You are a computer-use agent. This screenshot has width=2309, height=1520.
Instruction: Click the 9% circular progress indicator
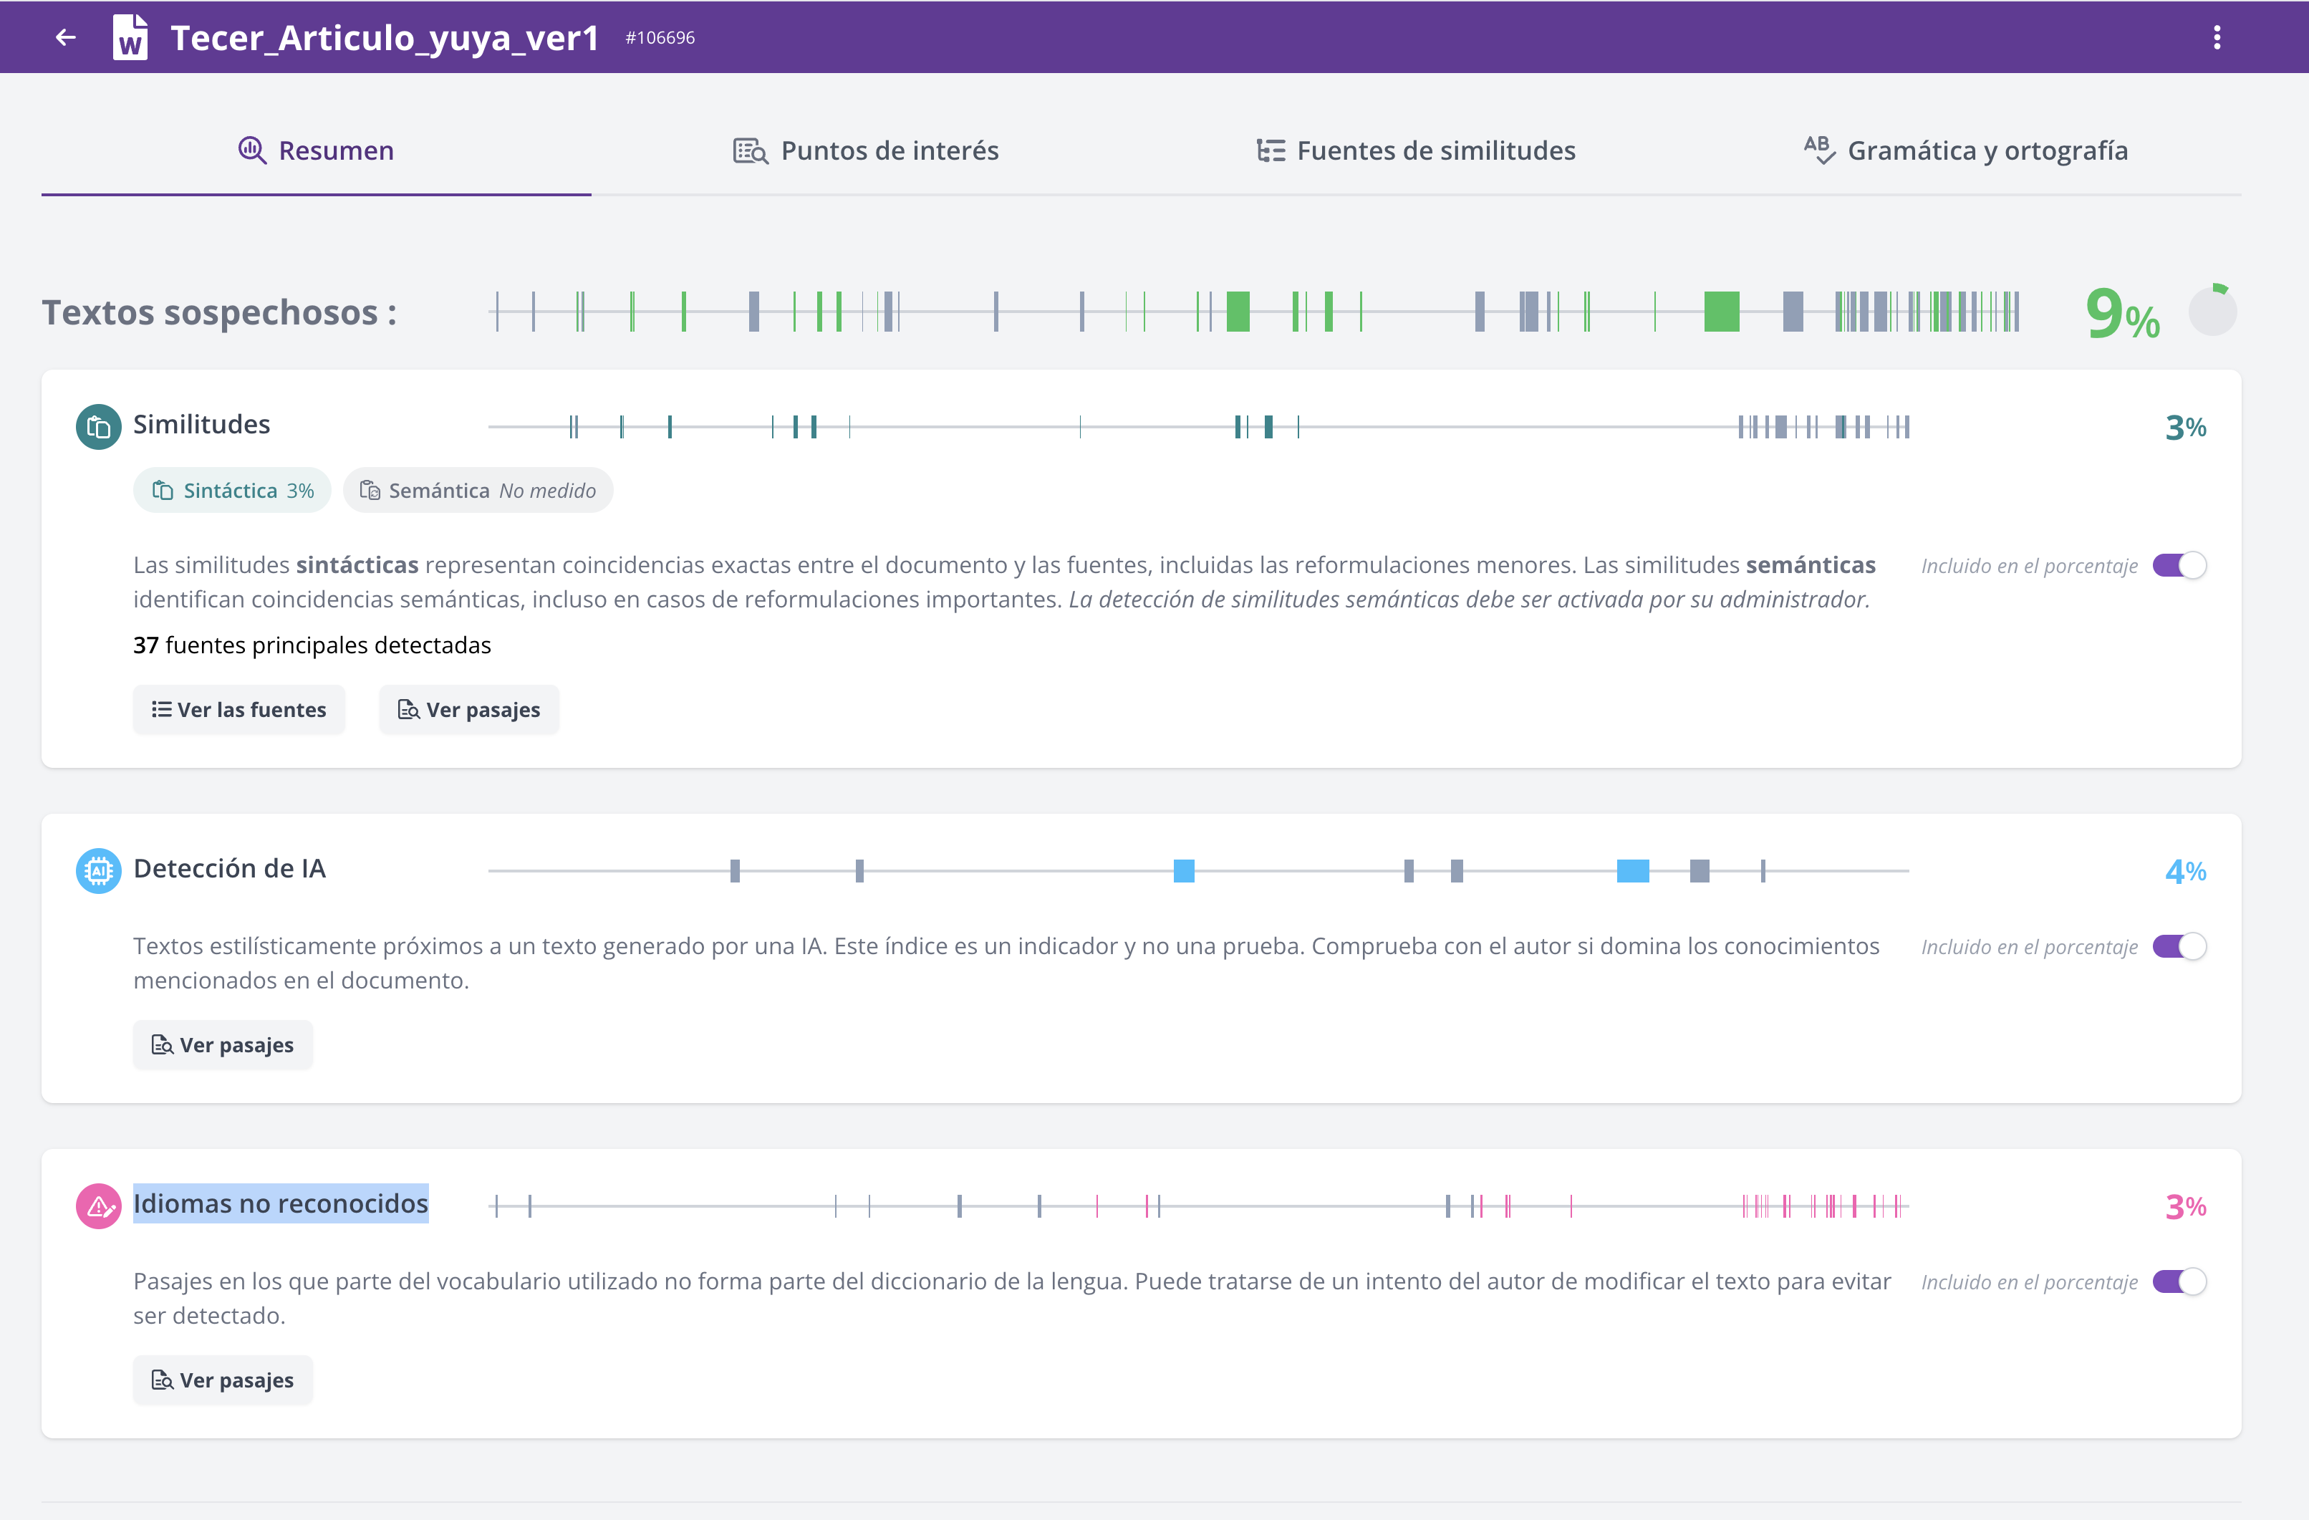tap(2212, 312)
